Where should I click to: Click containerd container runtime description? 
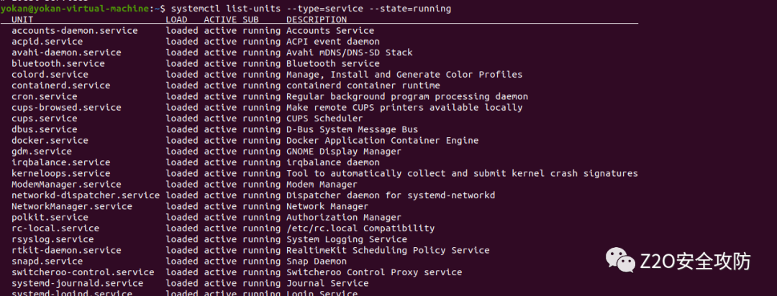pyautogui.click(x=363, y=85)
